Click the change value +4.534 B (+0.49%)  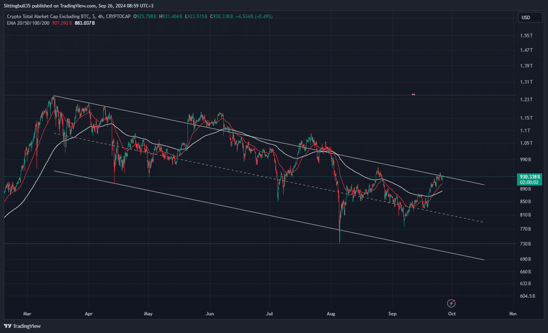255,16
